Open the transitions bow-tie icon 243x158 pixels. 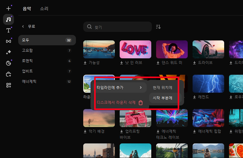(x=9, y=41)
